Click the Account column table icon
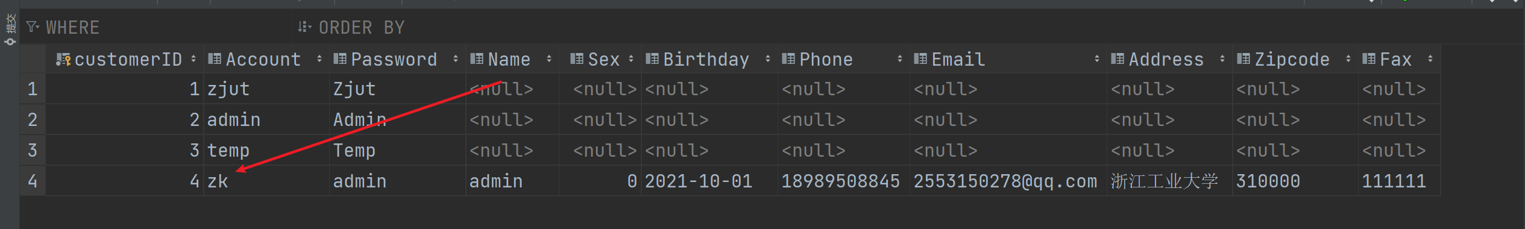Screen dimensions: 1525x229 215,59
